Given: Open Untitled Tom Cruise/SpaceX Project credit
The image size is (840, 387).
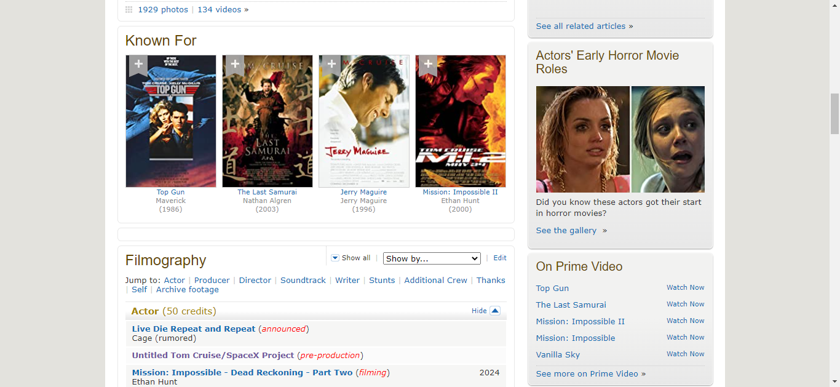Looking at the screenshot, I should coord(213,356).
